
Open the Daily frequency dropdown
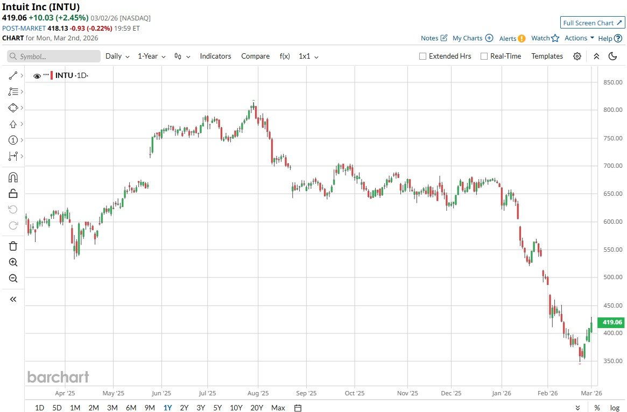tap(117, 56)
